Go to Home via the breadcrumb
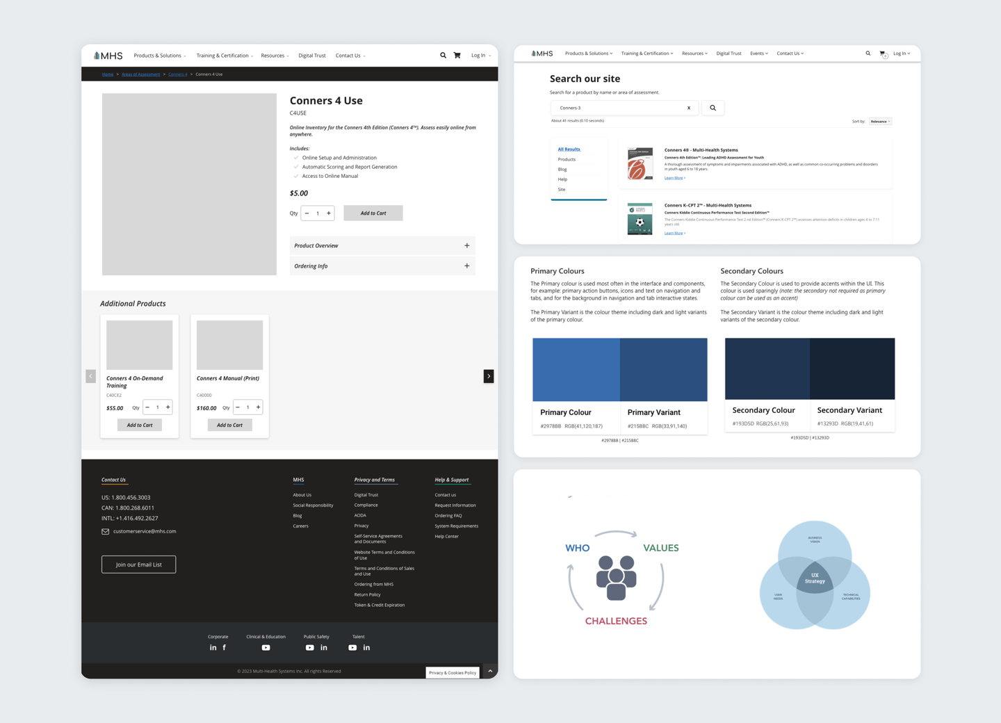This screenshot has width=1001, height=723. 108,74
